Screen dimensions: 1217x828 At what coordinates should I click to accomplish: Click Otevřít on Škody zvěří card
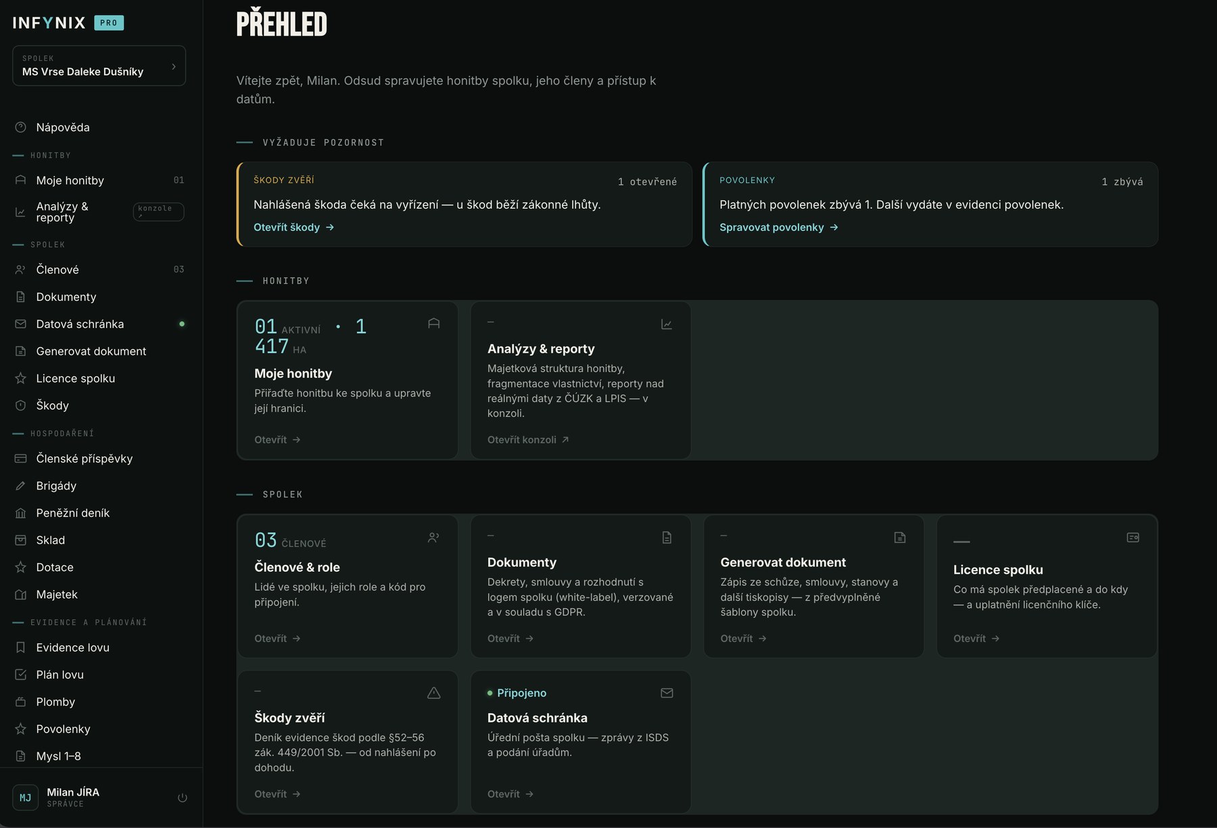click(x=277, y=794)
